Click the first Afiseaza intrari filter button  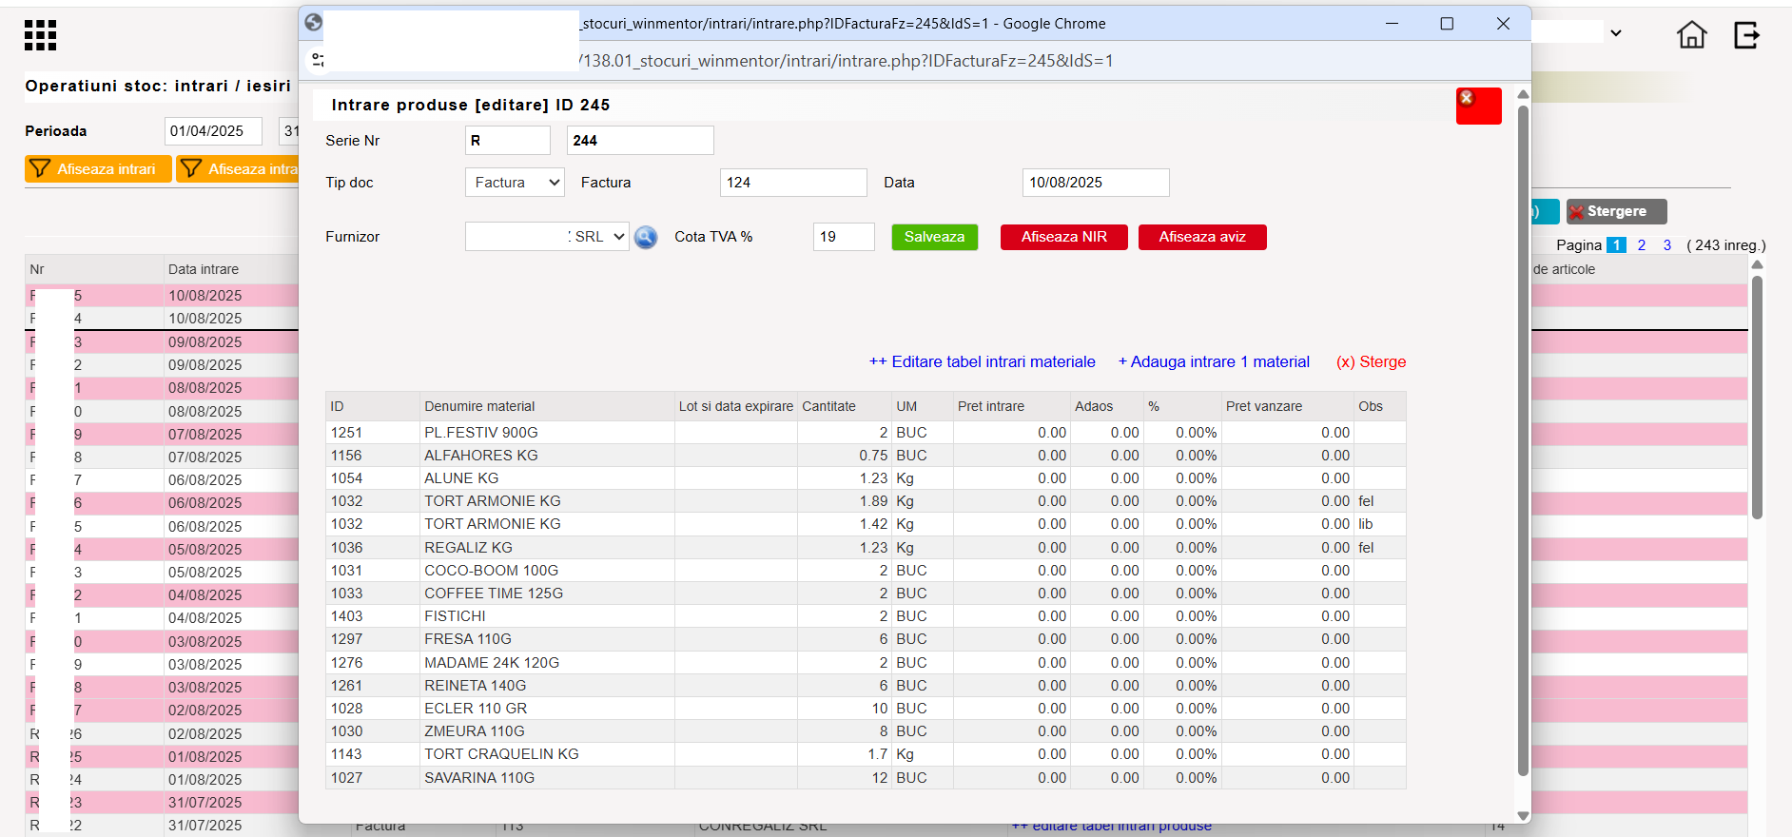click(x=98, y=168)
